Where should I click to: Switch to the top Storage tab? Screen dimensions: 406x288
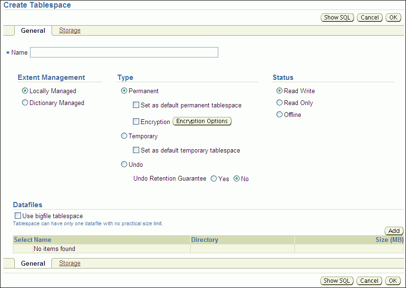pos(70,30)
